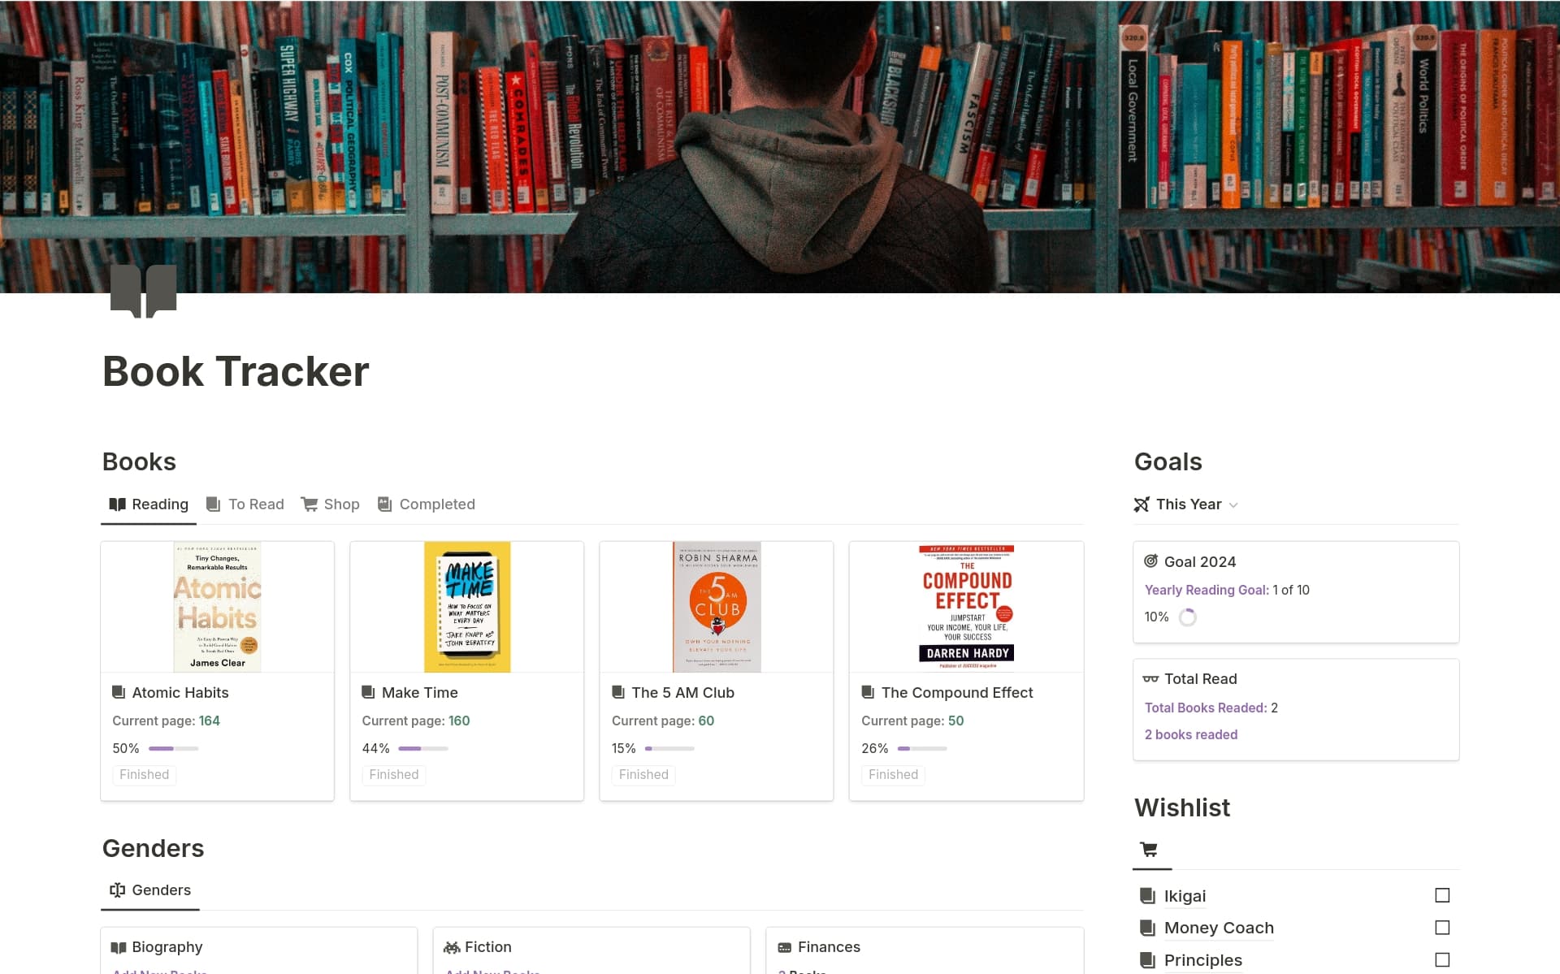Open the Atomic Habits book cover
Image resolution: width=1560 pixels, height=974 pixels.
tap(216, 606)
